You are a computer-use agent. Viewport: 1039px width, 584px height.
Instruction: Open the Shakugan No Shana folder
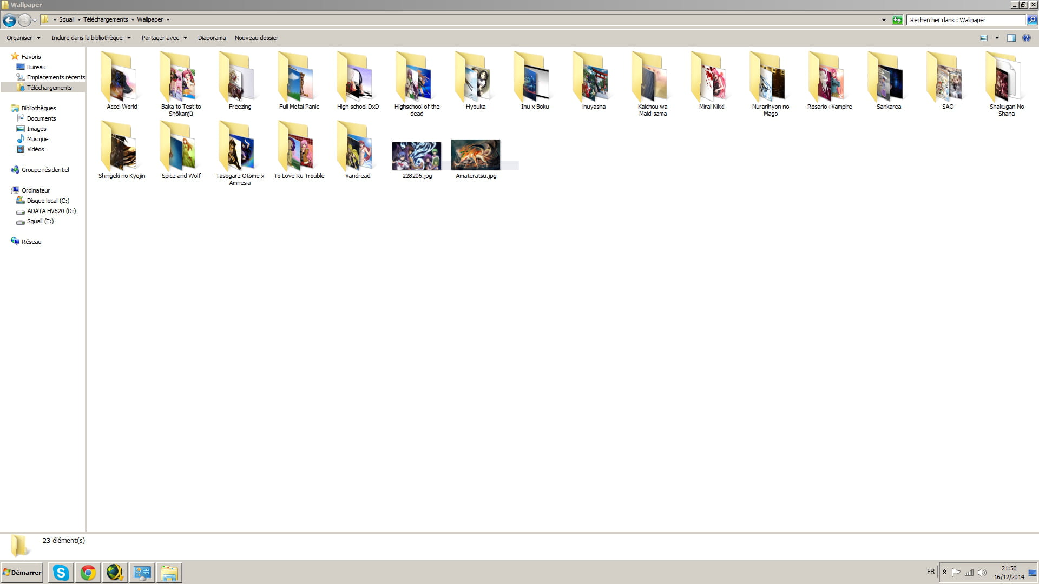(x=1007, y=84)
